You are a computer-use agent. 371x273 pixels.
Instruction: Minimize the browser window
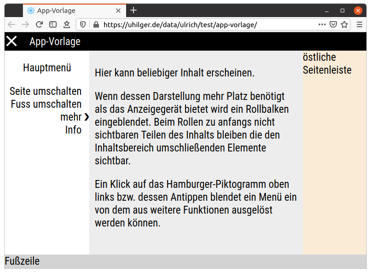click(x=327, y=11)
